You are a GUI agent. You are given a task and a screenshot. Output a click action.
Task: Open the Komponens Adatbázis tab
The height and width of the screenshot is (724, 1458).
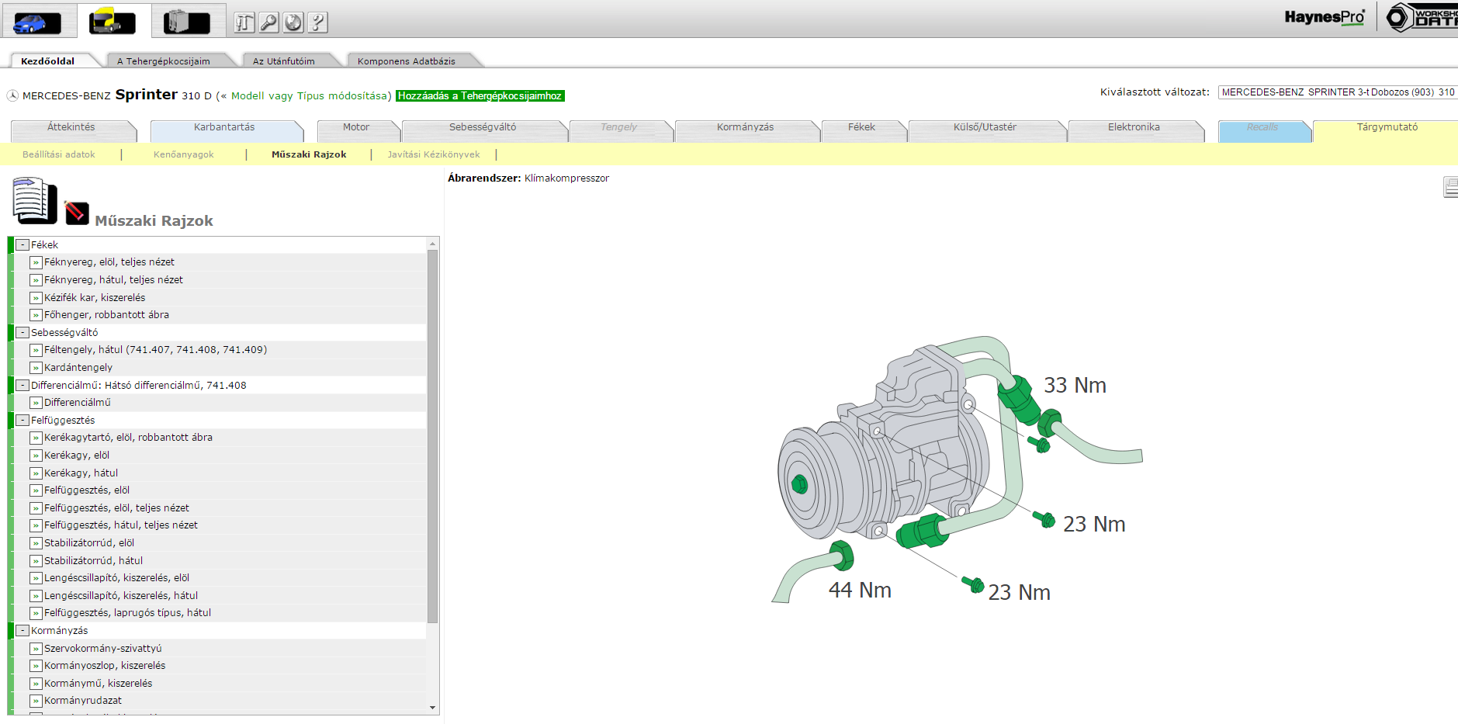point(406,61)
